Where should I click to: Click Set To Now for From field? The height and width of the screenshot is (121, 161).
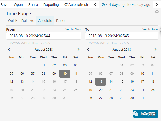click(x=73, y=29)
